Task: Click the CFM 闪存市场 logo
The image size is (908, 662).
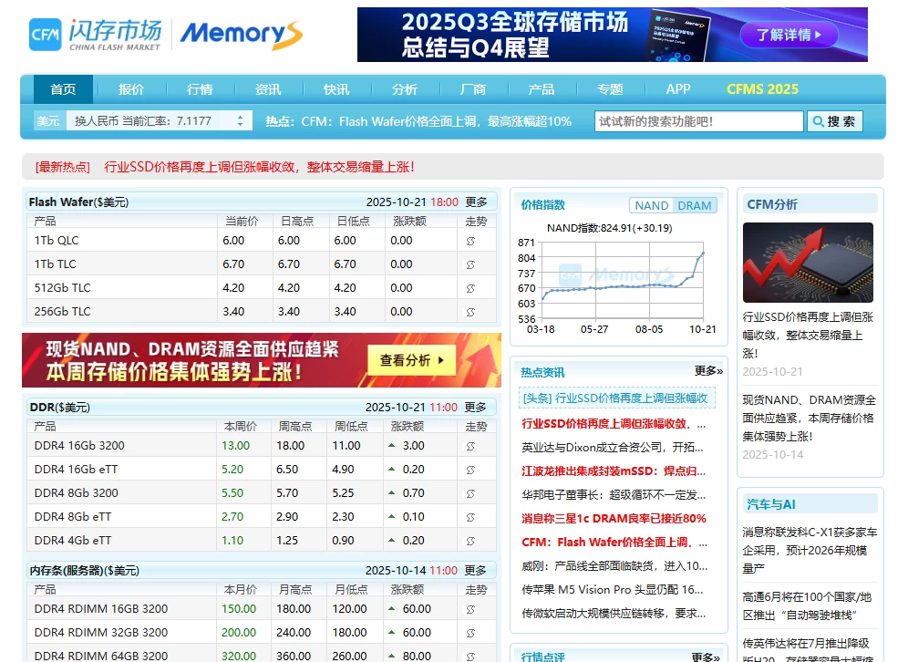Action: (x=95, y=34)
